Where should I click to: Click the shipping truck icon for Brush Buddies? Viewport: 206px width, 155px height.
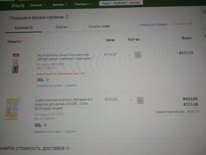40,80
